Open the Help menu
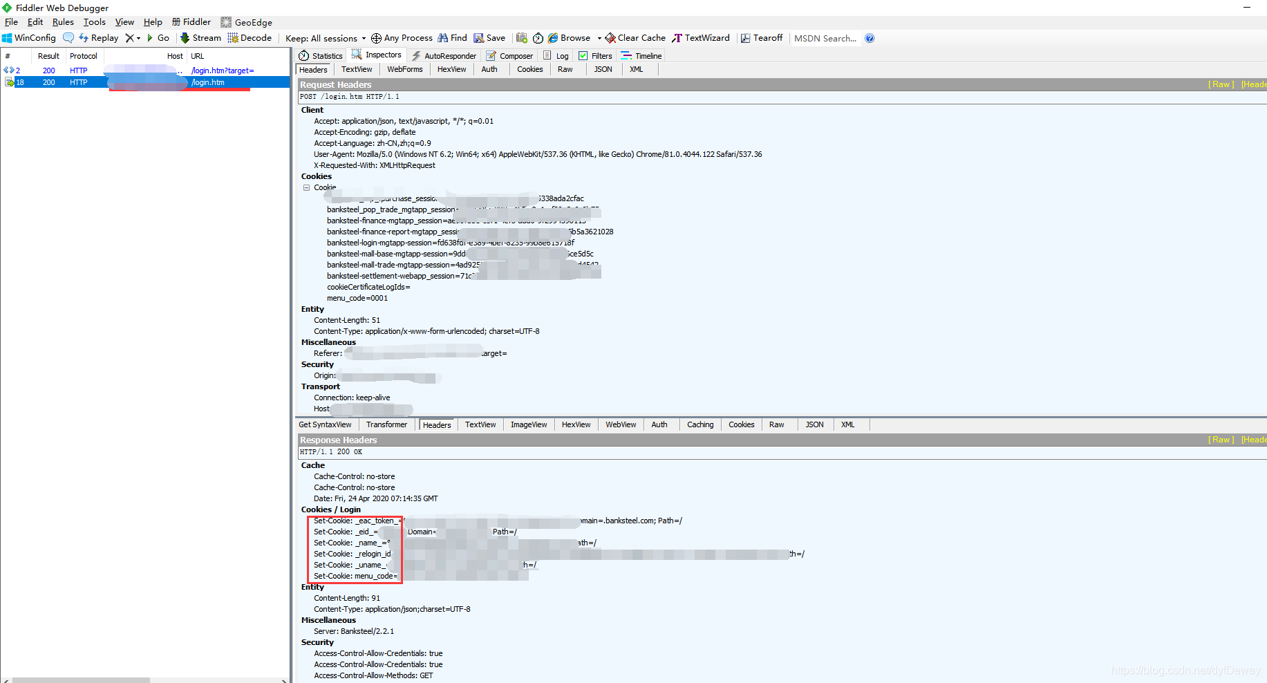 [x=153, y=22]
